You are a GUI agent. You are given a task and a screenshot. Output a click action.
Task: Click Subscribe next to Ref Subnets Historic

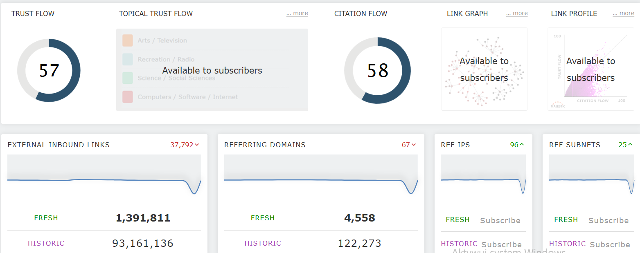(x=610, y=244)
